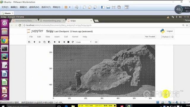The width and height of the screenshot is (190, 107).
Task: Open the Jupyter File menu
Action: (x=31, y=37)
